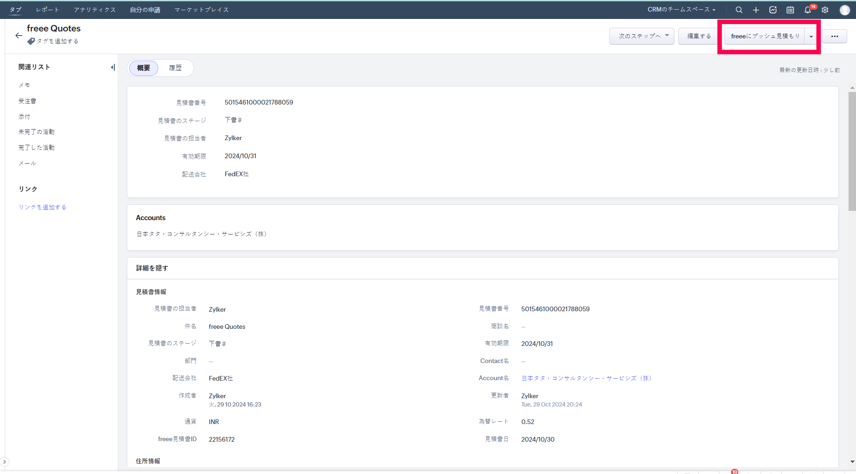The image size is (856, 474).
Task: Click the tag icon to add tags
Action: pyautogui.click(x=31, y=41)
